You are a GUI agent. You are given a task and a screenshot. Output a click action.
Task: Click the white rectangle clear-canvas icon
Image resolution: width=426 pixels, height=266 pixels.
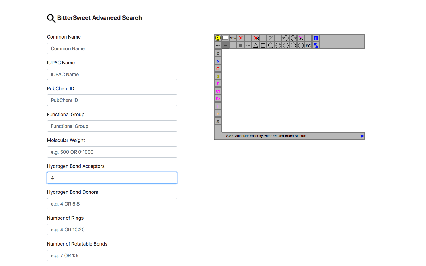point(226,38)
